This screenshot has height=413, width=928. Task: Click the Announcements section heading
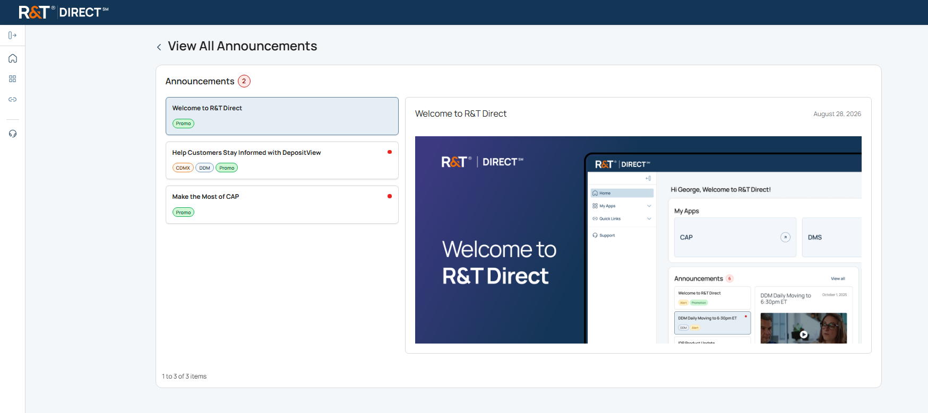point(200,81)
